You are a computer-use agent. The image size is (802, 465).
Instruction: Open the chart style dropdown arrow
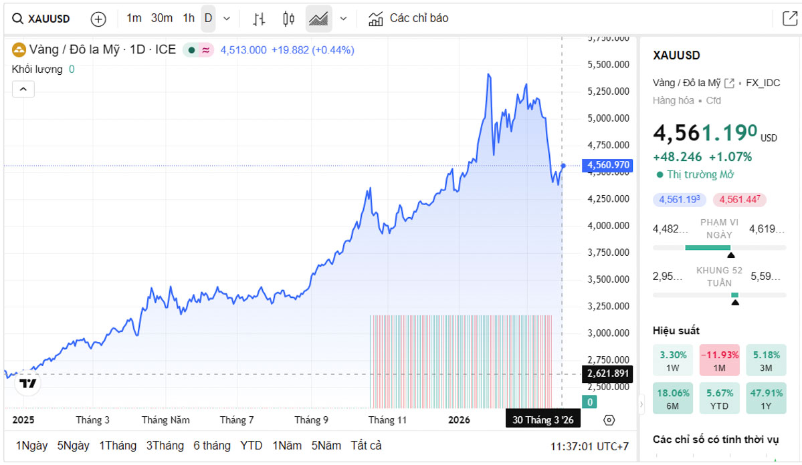pyautogui.click(x=343, y=19)
